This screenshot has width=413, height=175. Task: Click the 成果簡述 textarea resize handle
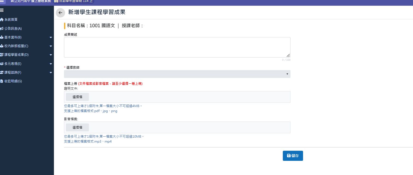tap(288, 55)
